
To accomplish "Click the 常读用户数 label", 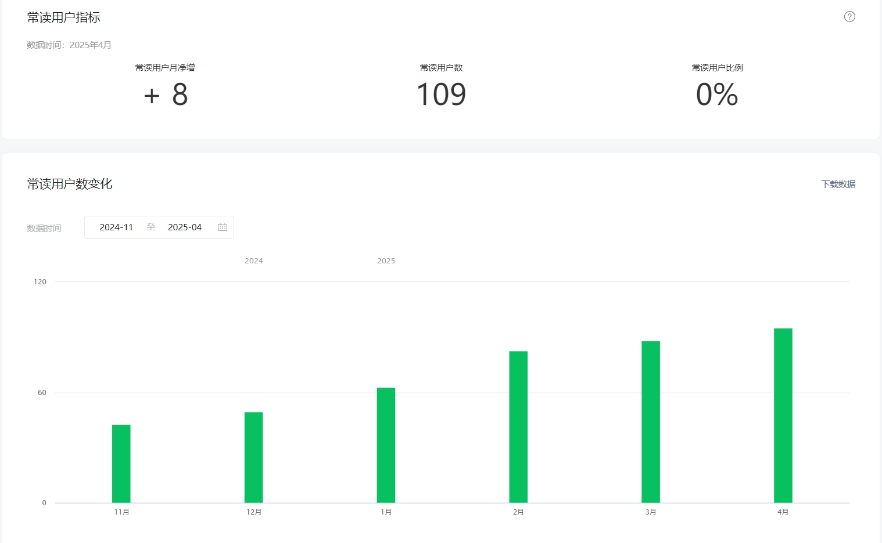I will (442, 67).
